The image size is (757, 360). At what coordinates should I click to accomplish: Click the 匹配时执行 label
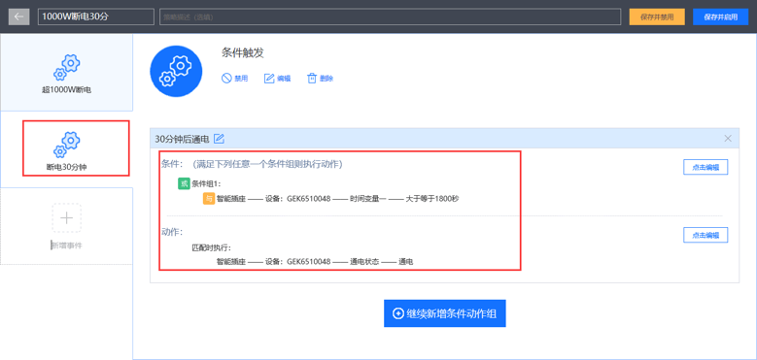pos(212,247)
